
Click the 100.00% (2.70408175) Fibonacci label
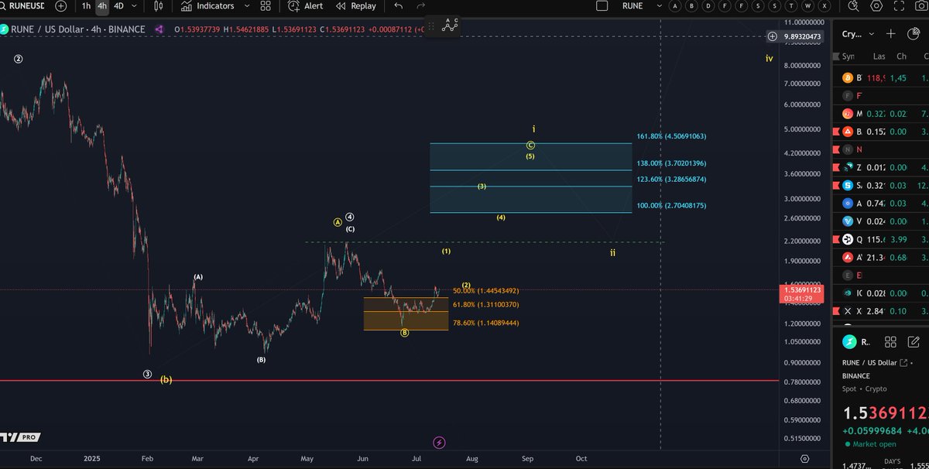(x=671, y=206)
